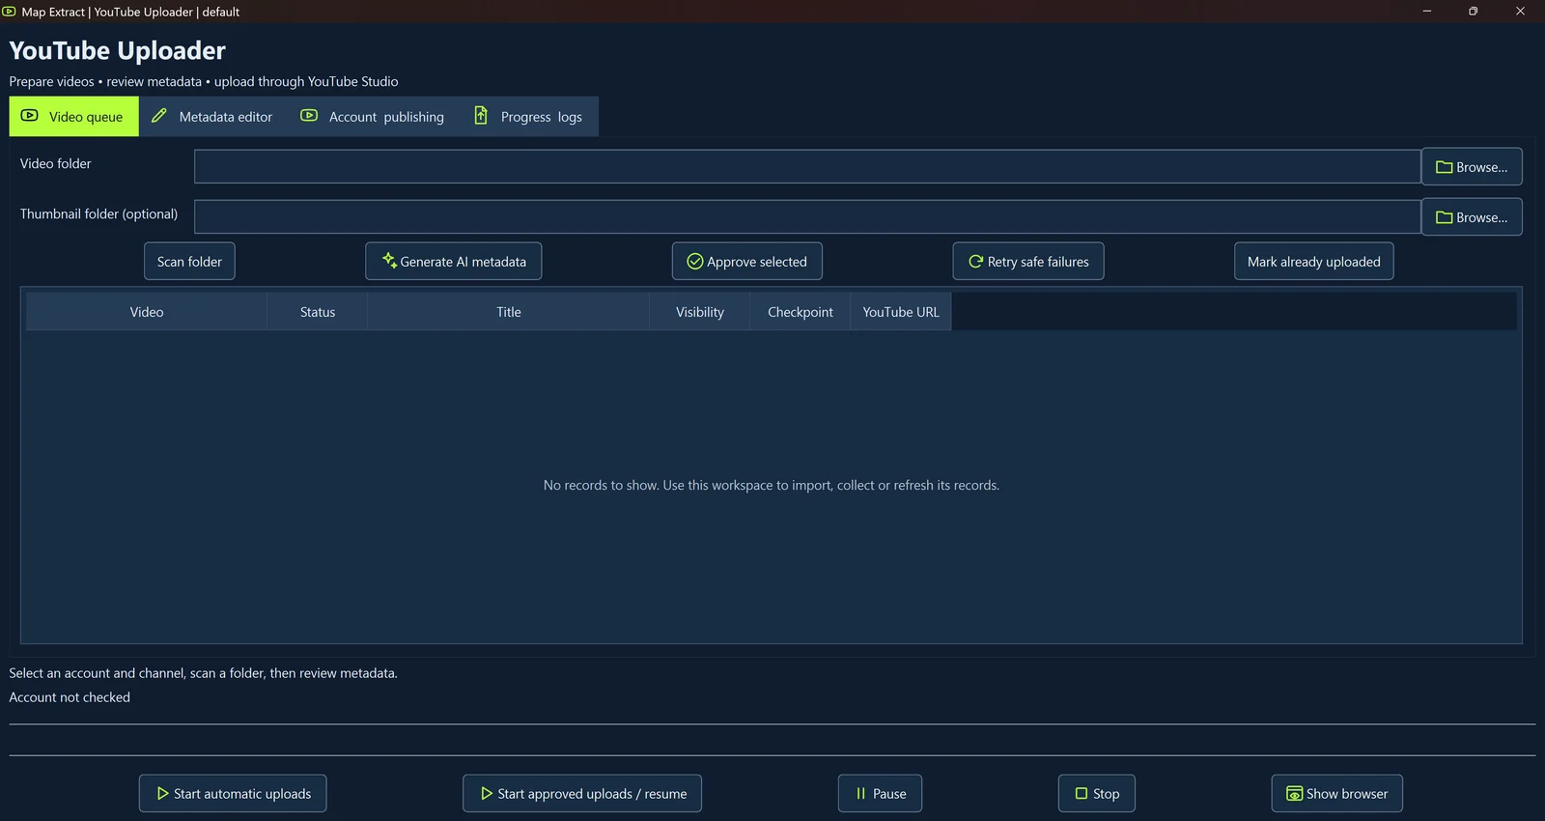The width and height of the screenshot is (1545, 821).
Task: Pause the upload process
Action: (x=880, y=793)
